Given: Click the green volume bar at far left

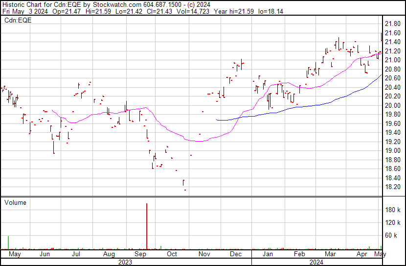Looking at the screenshot, I should pyautogui.click(x=8, y=242).
